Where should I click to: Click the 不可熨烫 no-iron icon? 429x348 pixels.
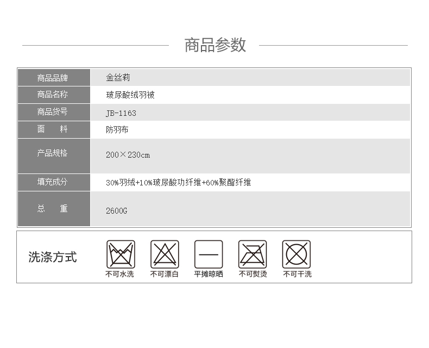pyautogui.click(x=253, y=254)
